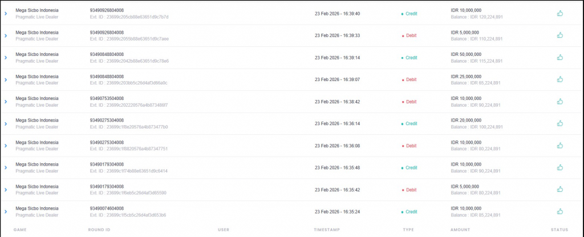
Task: Click the Type column header
Action: click(x=408, y=230)
